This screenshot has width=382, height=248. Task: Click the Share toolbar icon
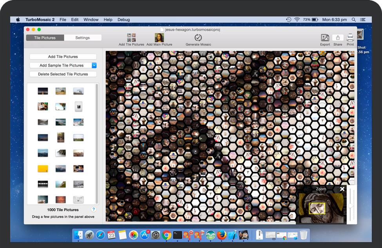point(337,38)
